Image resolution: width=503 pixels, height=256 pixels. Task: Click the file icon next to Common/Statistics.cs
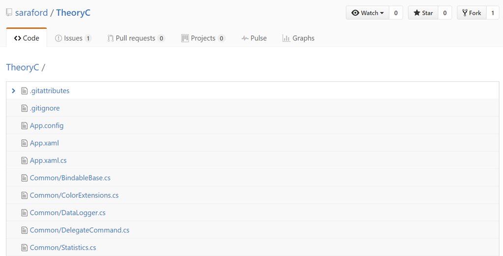pyautogui.click(x=24, y=248)
